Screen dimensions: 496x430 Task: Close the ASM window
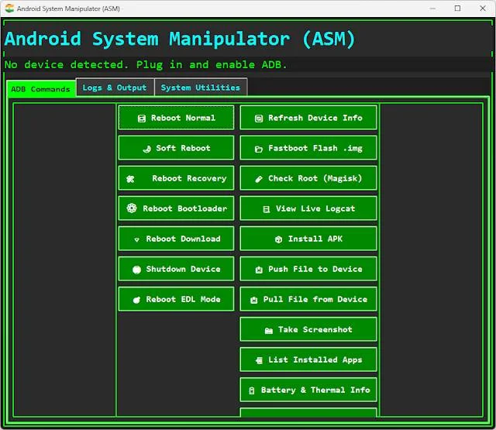point(483,9)
